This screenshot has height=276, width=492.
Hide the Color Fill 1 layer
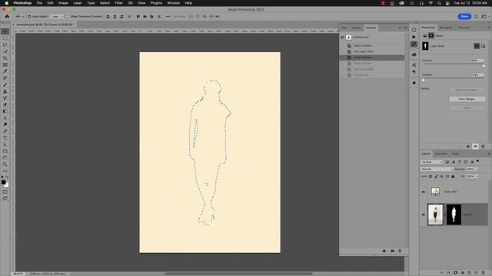pos(424,192)
